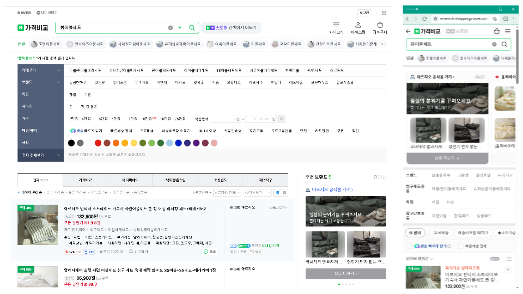Select the 배송 빠르게 받기 radio in the mobile page
This screenshot has width=523, height=294.
point(409,246)
